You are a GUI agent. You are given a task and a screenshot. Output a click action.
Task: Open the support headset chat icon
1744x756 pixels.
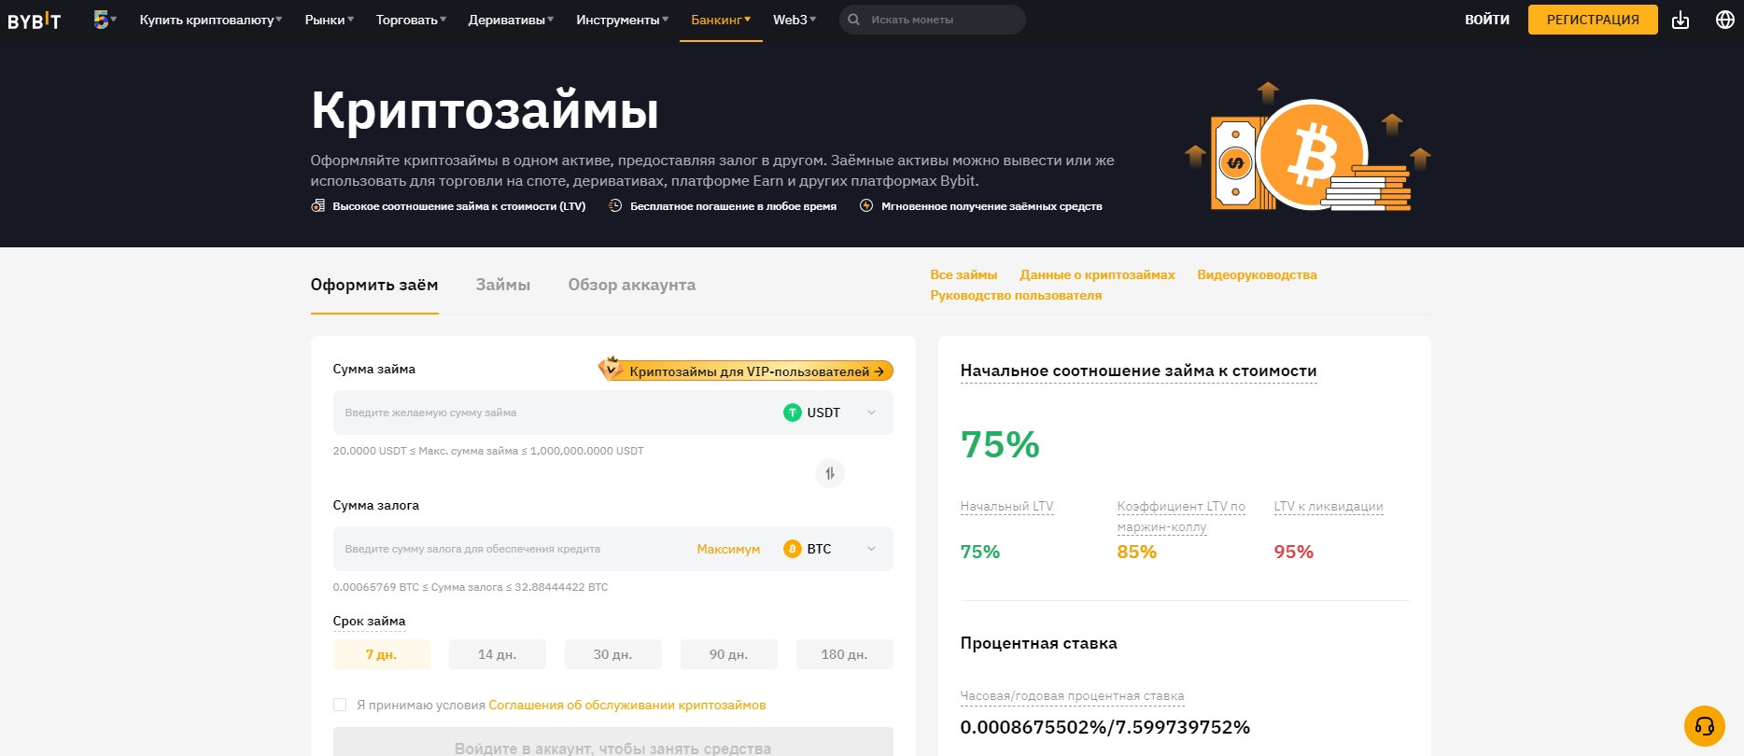point(1705,726)
